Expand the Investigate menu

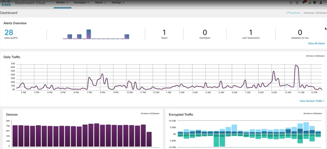click(x=82, y=3)
